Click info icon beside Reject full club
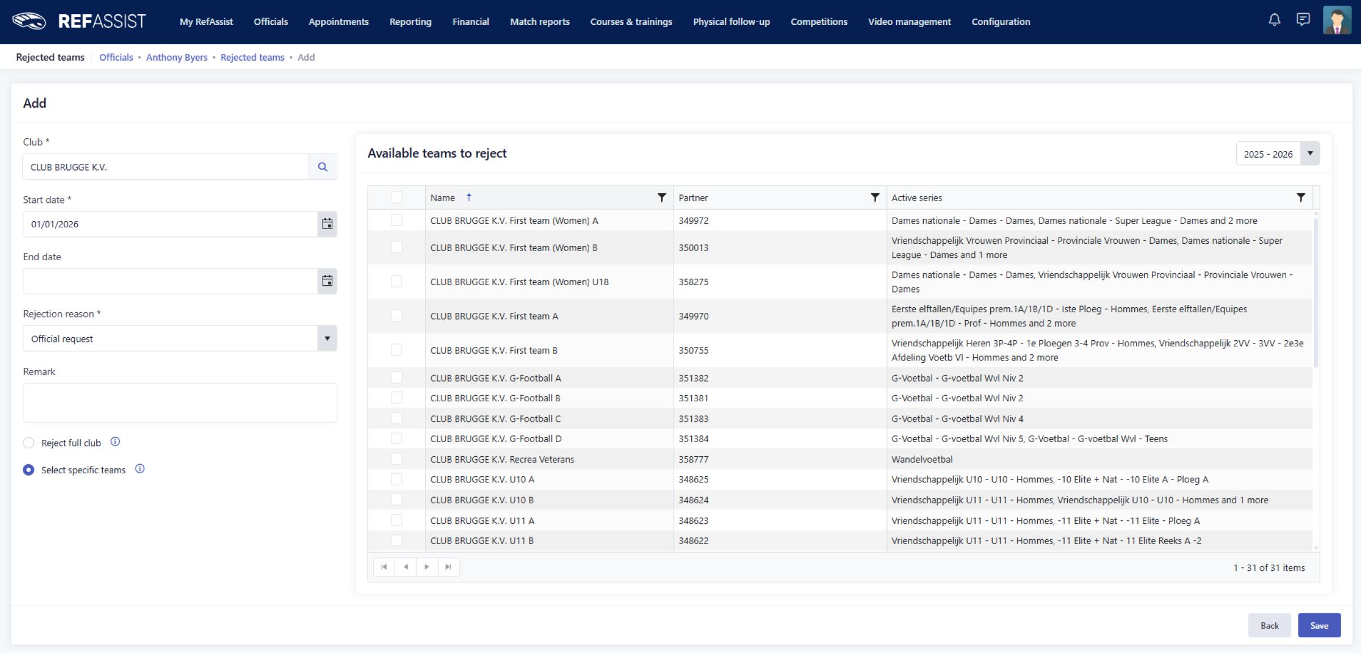This screenshot has height=653, width=1361. click(115, 442)
